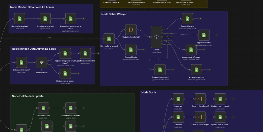Open the AppendJawaTengah node
The height and width of the screenshot is (132, 263).
191,50
